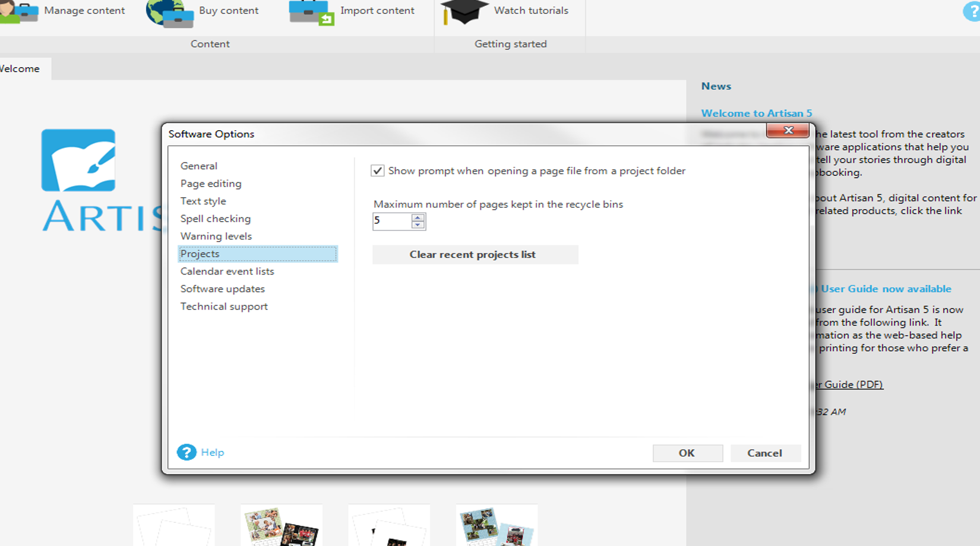The width and height of the screenshot is (980, 546).
Task: Decrease maximum recycle bin pages value
Action: [x=418, y=225]
